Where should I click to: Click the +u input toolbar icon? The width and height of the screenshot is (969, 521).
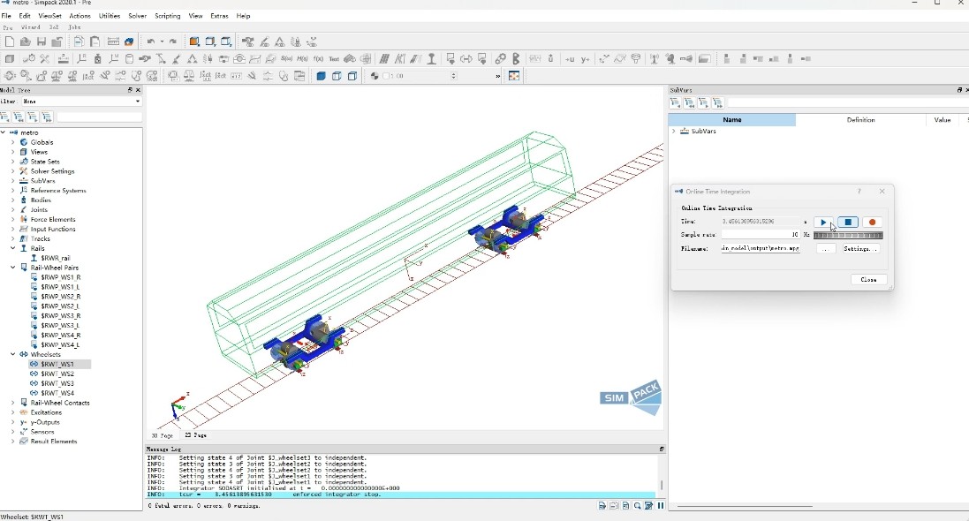[569, 58]
